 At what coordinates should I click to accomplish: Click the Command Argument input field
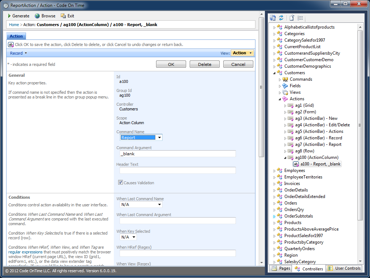pos(178,153)
